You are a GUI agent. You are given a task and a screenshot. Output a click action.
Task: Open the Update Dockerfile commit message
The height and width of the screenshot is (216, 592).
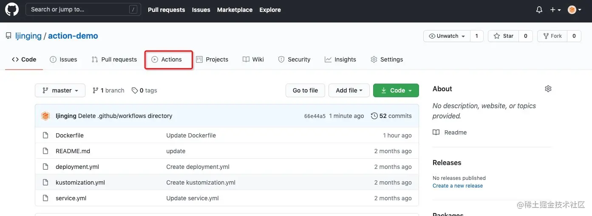click(191, 135)
